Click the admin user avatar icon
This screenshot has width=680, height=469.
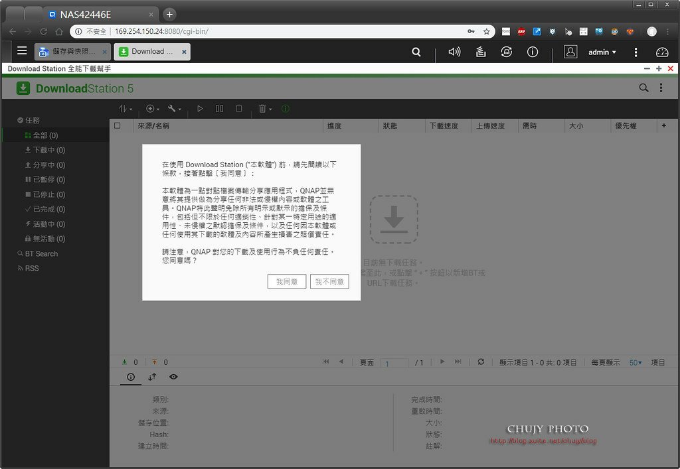pyautogui.click(x=570, y=52)
